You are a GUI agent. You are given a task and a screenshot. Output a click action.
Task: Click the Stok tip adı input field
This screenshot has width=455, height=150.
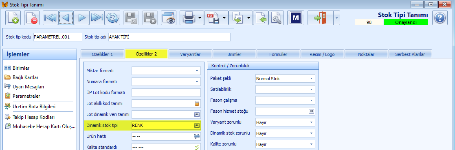[169, 37]
